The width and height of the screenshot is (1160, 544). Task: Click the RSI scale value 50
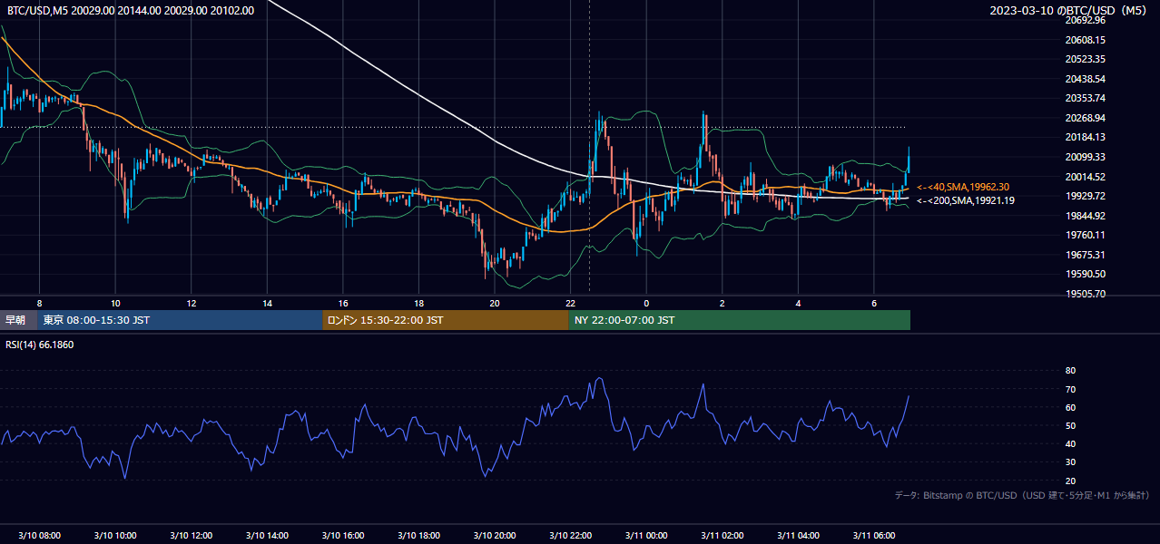pos(1070,425)
